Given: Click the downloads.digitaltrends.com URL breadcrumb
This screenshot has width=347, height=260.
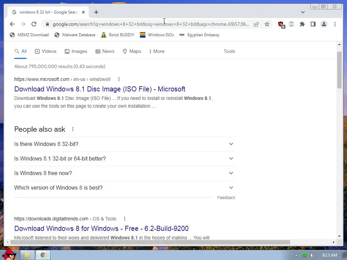Looking at the screenshot, I should click(x=65, y=219).
